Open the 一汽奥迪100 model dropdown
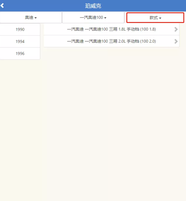The image size is (186, 201). point(93,18)
